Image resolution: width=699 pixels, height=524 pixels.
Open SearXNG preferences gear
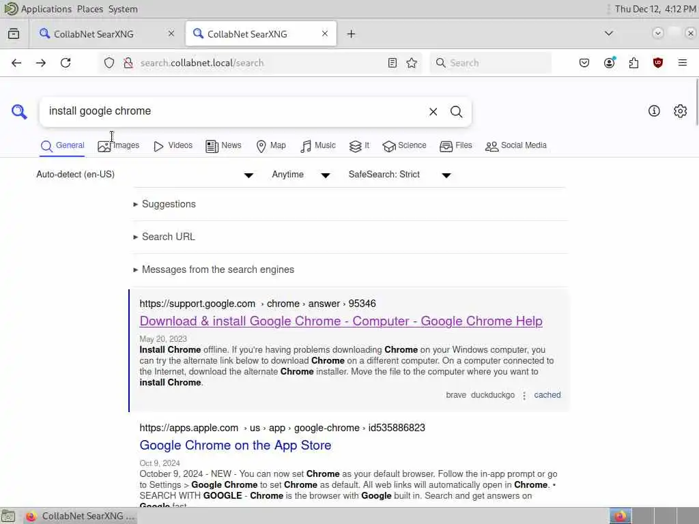[x=681, y=111]
